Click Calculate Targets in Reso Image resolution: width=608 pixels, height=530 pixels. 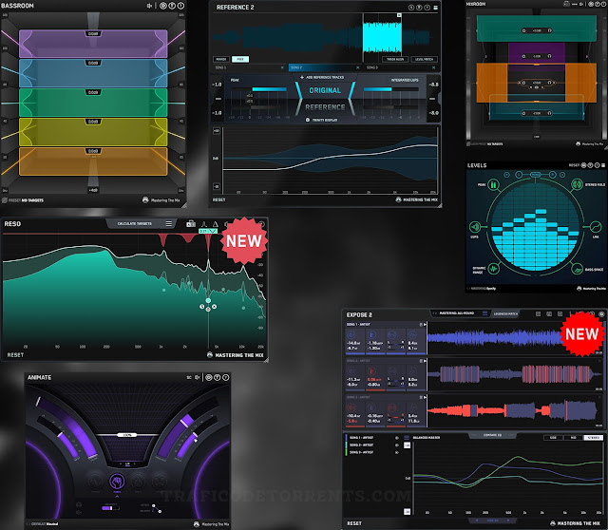click(137, 224)
